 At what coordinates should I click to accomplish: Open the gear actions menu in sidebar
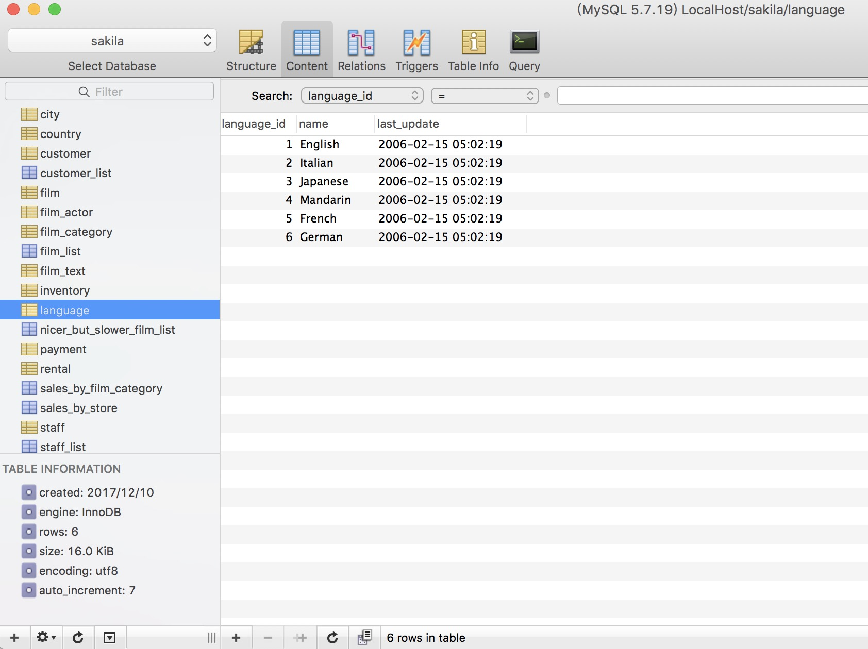pyautogui.click(x=46, y=638)
